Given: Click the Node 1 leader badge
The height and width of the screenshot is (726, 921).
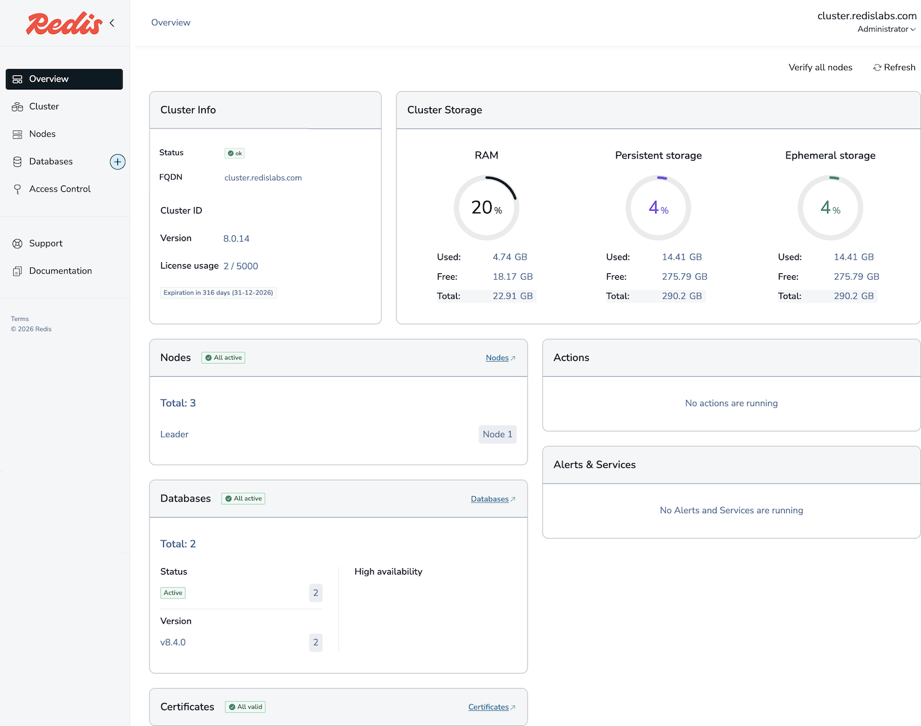Looking at the screenshot, I should pyautogui.click(x=498, y=434).
